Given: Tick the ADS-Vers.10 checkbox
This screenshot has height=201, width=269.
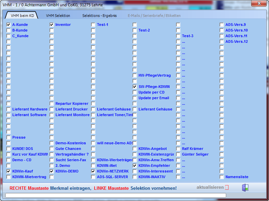Looking at the screenshot, I should [x=222, y=30].
